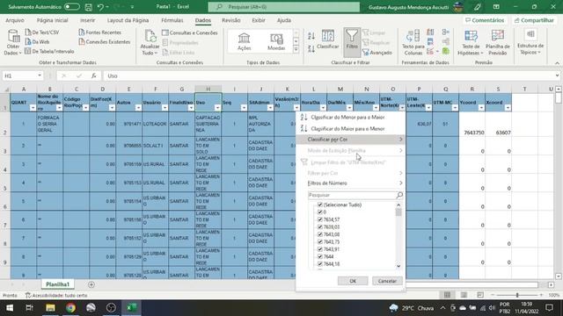
Task: Open Uso column filter dropdown
Action: (x=217, y=108)
